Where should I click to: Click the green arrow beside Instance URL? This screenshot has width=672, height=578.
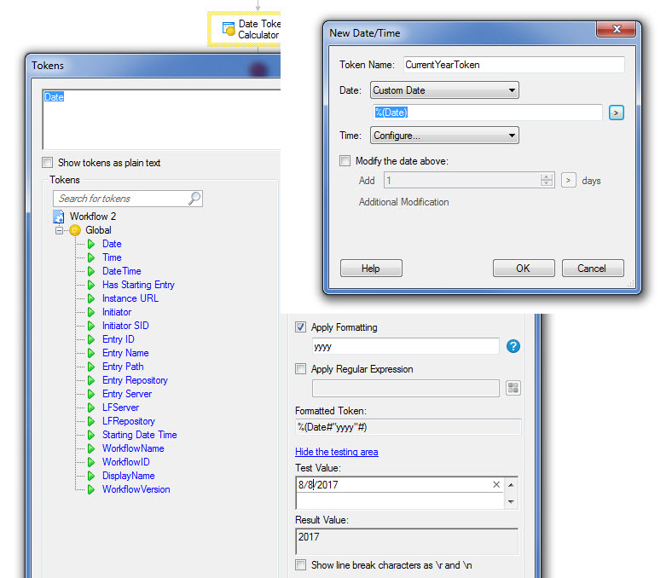coord(91,298)
